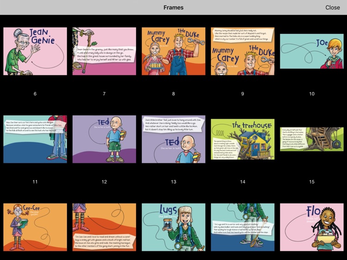Open the Flo title frame
Image resolution: width=347 pixels, height=260 pixels.
pos(312,227)
